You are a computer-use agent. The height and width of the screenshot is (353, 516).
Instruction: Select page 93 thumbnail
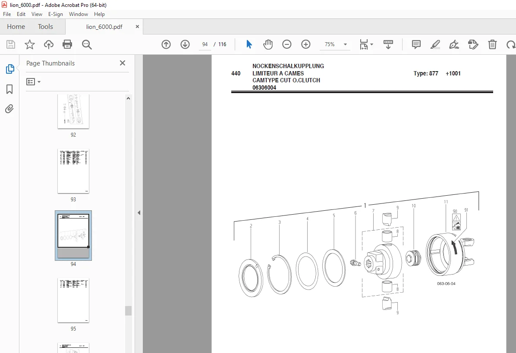(73, 171)
